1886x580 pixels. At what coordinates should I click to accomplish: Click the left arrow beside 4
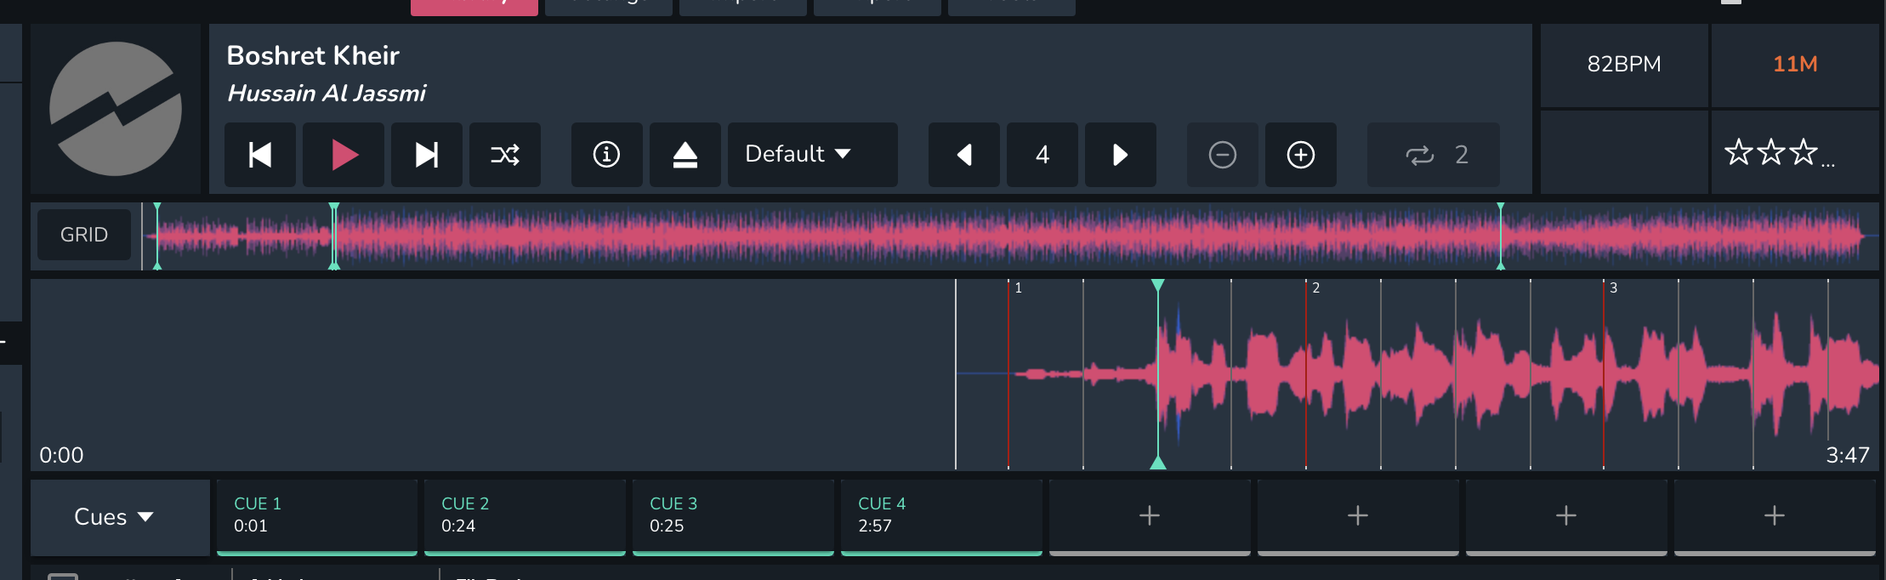click(963, 155)
